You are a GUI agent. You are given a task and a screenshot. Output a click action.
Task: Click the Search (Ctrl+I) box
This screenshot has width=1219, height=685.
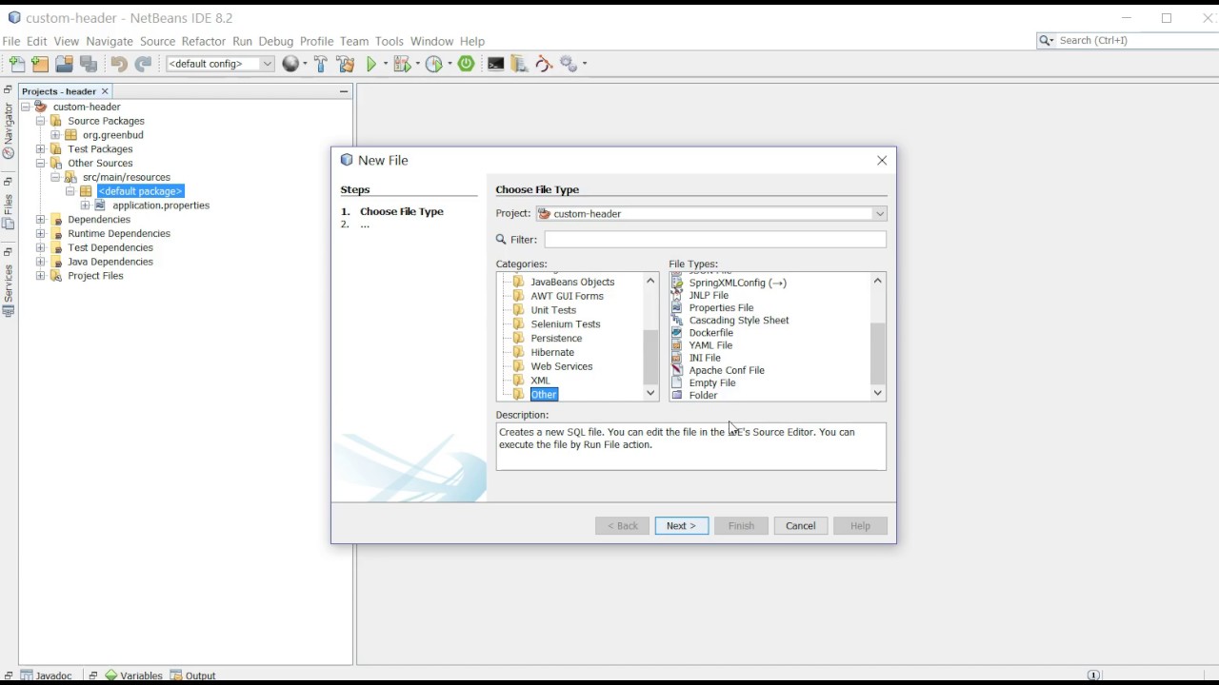(x=1129, y=41)
